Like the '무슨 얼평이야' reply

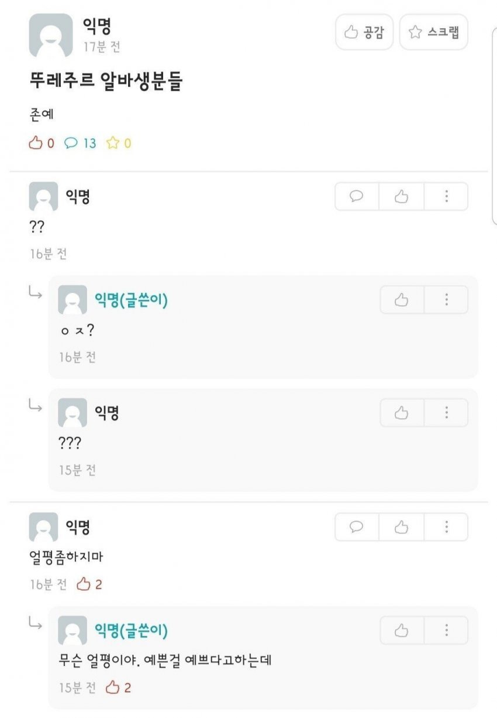(401, 630)
